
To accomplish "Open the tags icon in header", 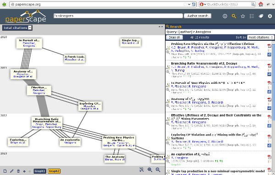I will click(261, 16).
